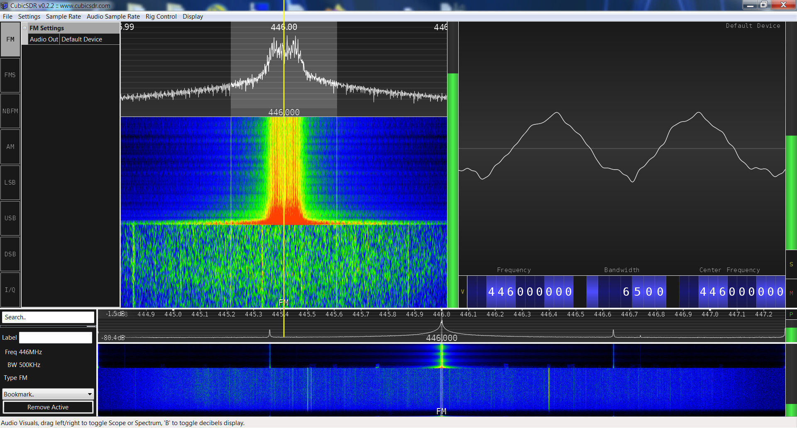Select the NBFM mode button
The width and height of the screenshot is (797, 428).
[10, 111]
